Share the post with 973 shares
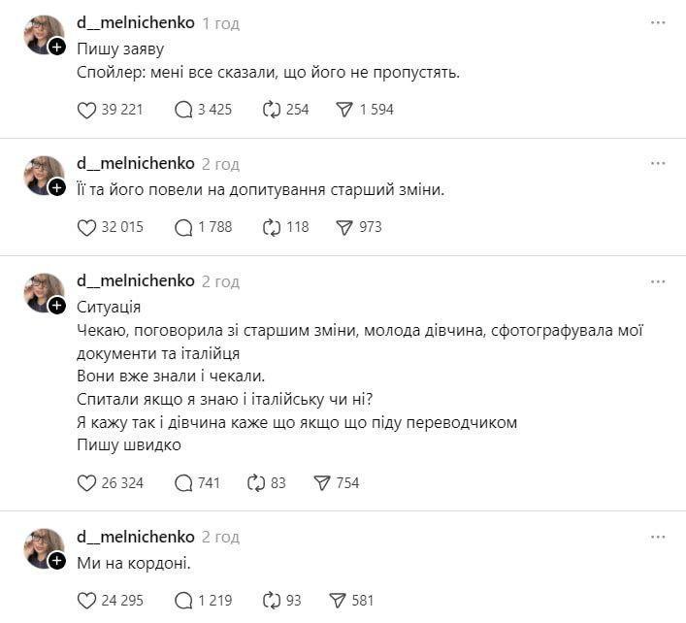This screenshot has width=686, height=623. pos(344,227)
